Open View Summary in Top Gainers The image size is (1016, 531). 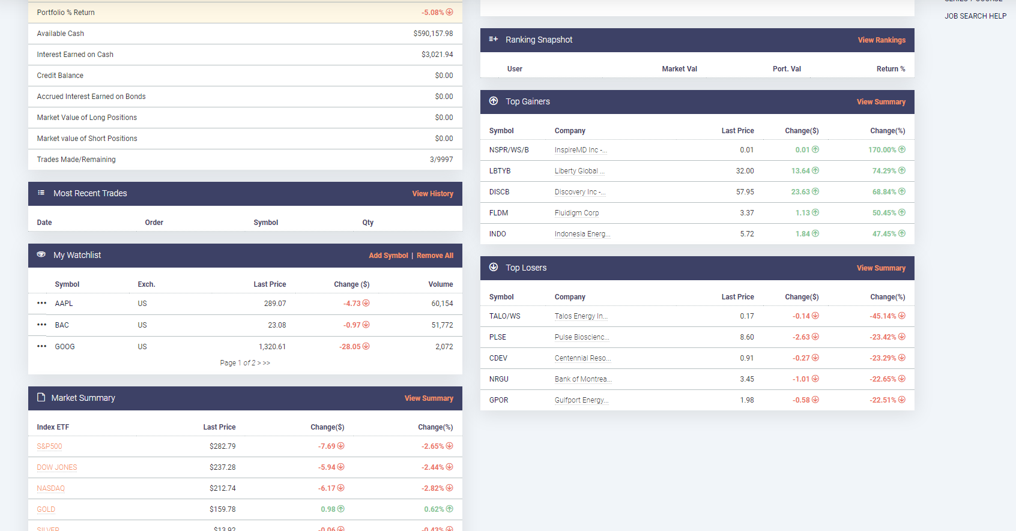click(x=881, y=102)
